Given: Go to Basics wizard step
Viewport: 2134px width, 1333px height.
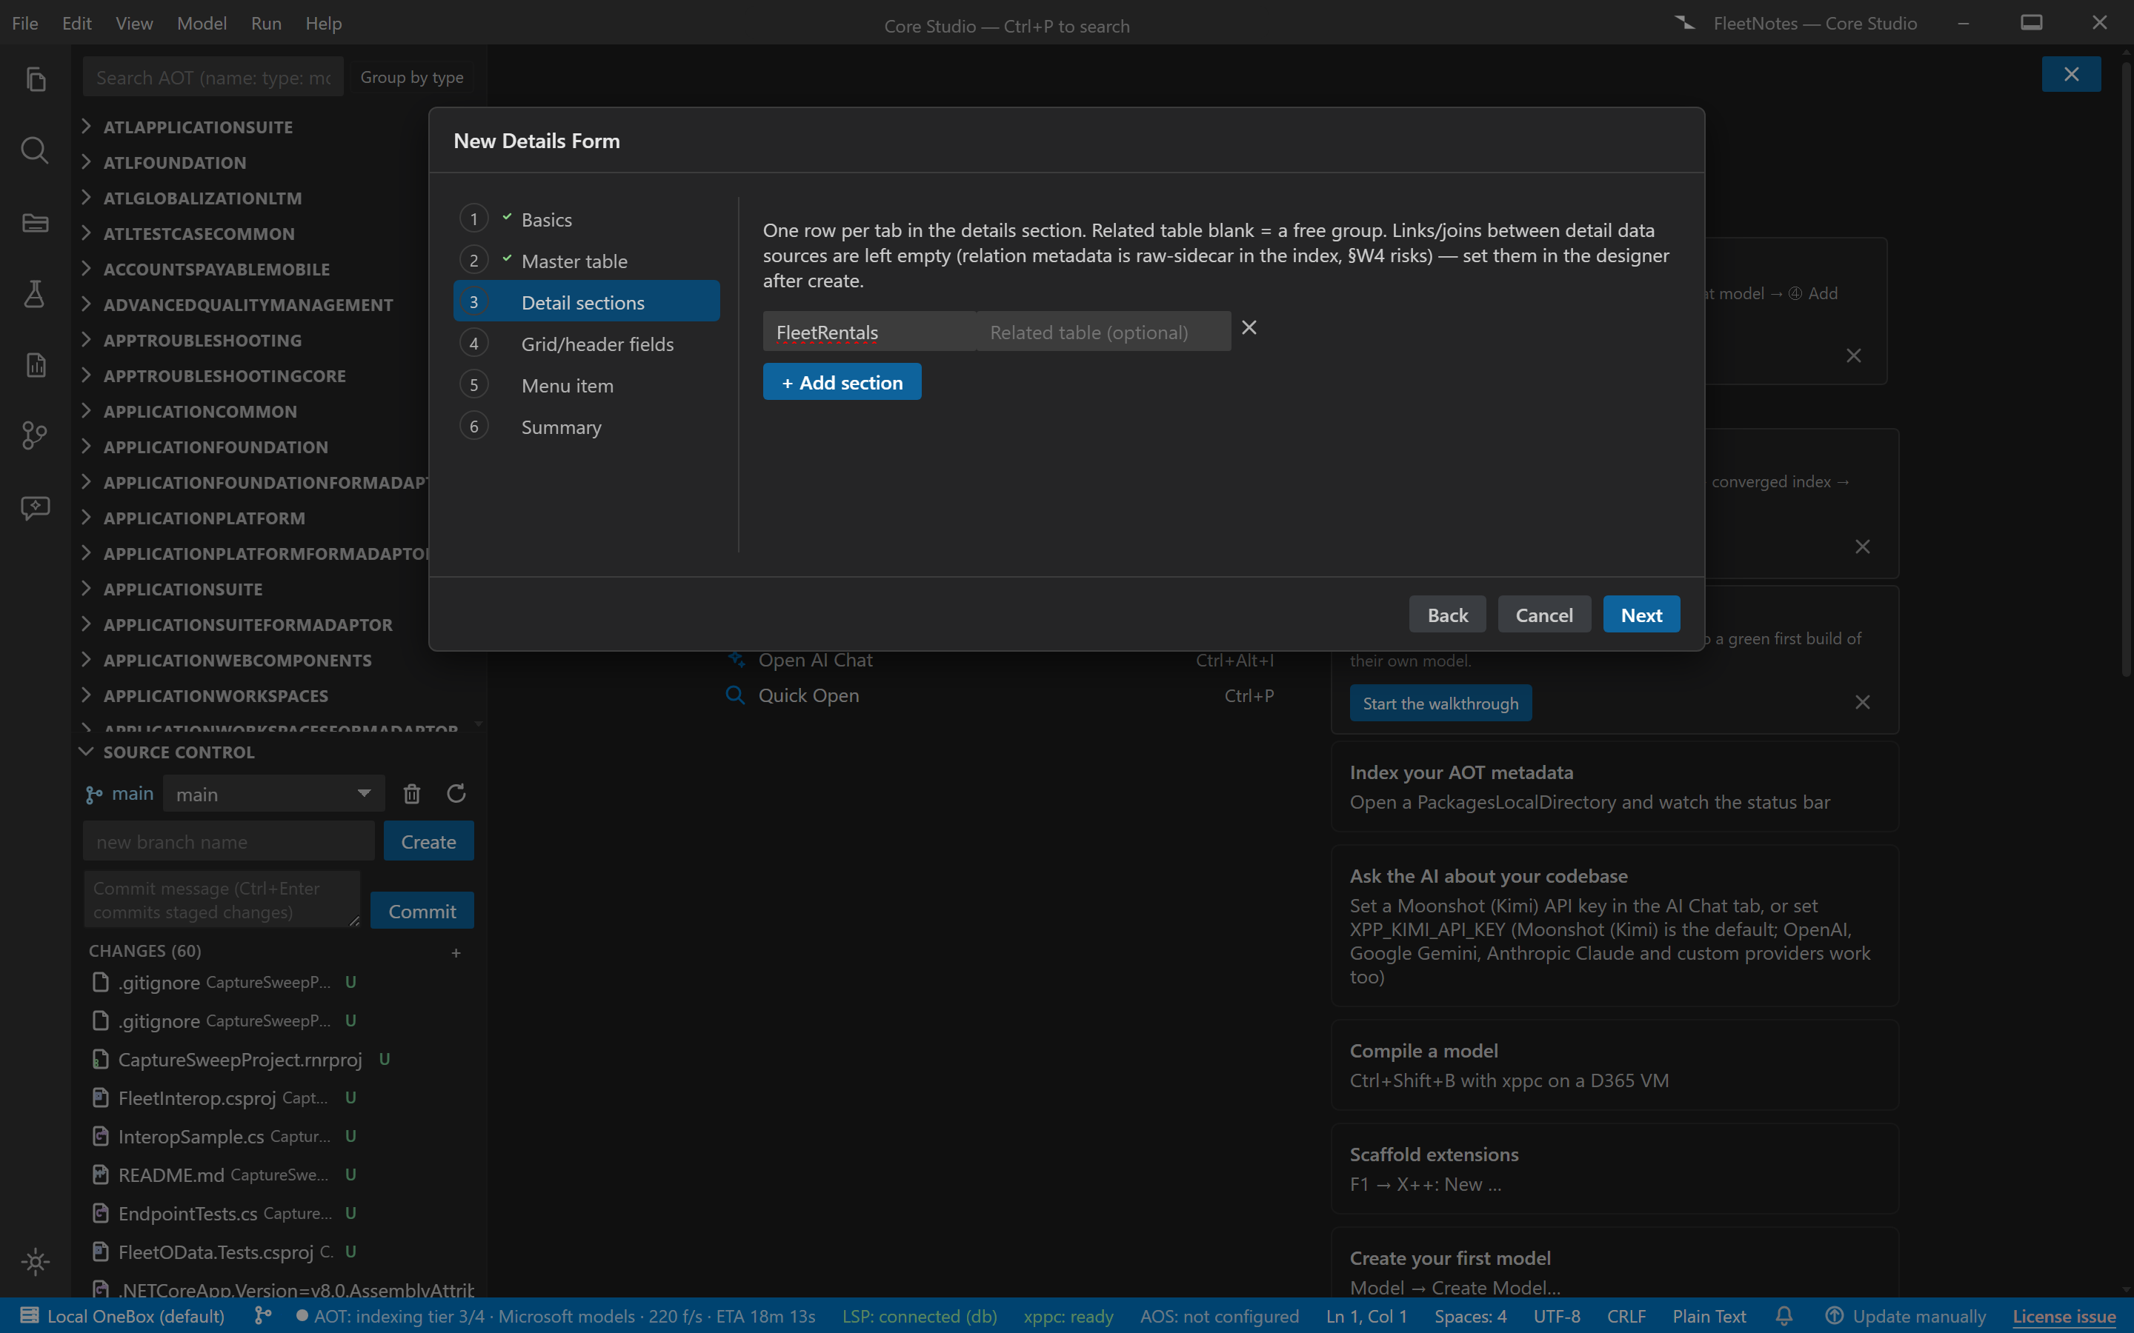Looking at the screenshot, I should (586, 218).
